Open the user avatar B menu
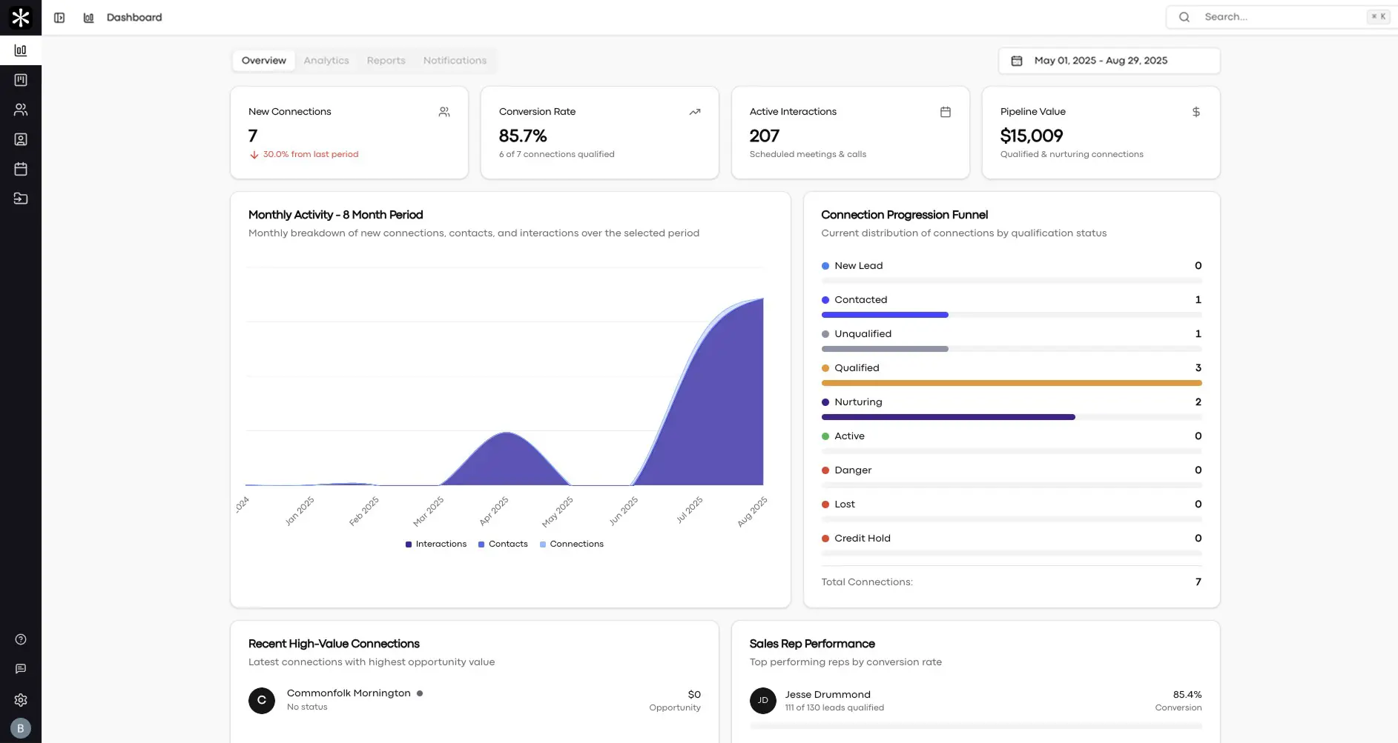 point(21,728)
